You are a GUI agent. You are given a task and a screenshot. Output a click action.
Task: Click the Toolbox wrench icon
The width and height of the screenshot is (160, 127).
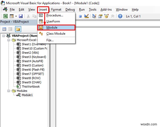(113, 16)
